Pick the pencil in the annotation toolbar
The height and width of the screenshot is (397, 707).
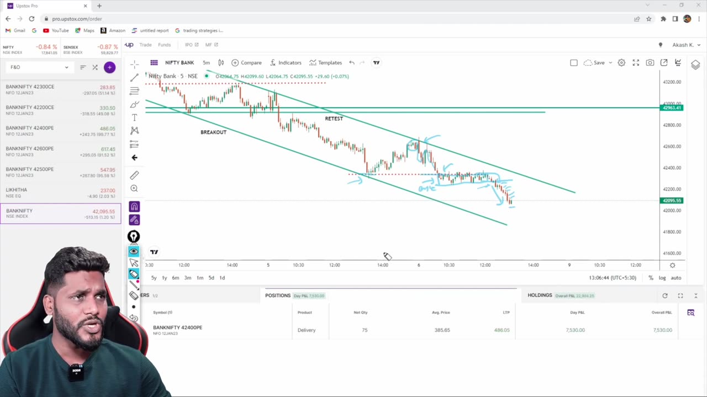click(x=134, y=285)
